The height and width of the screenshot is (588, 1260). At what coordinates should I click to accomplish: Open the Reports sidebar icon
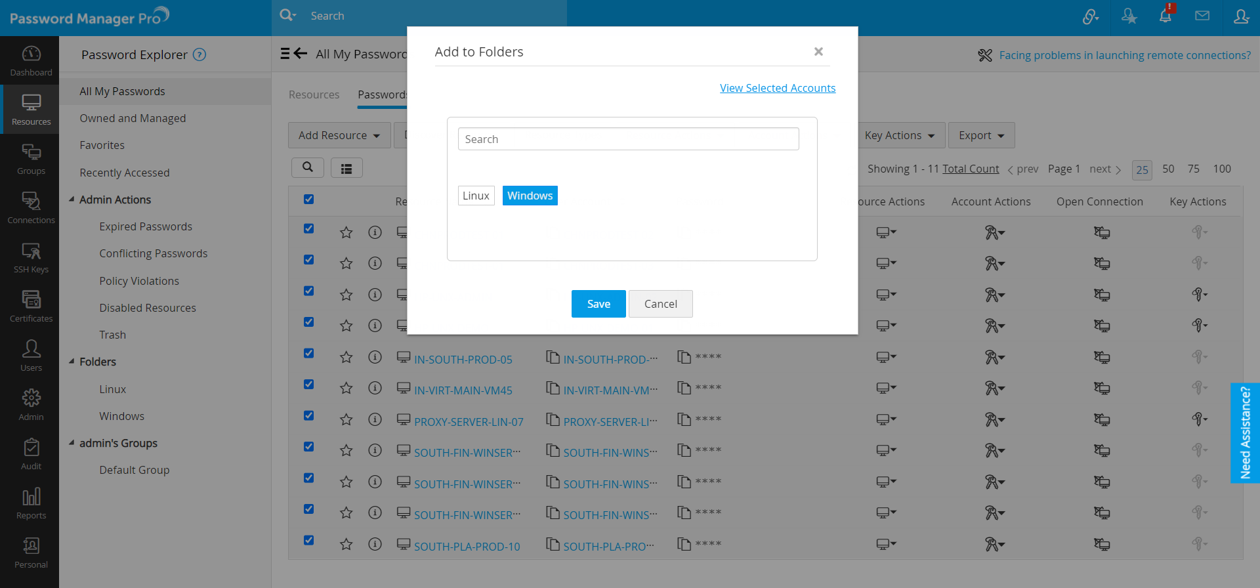coord(31,503)
